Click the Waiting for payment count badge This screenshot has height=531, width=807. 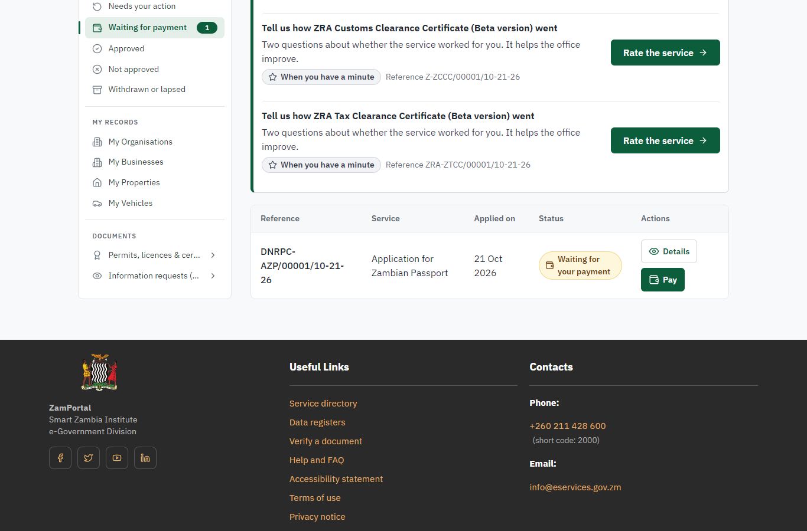click(x=207, y=28)
